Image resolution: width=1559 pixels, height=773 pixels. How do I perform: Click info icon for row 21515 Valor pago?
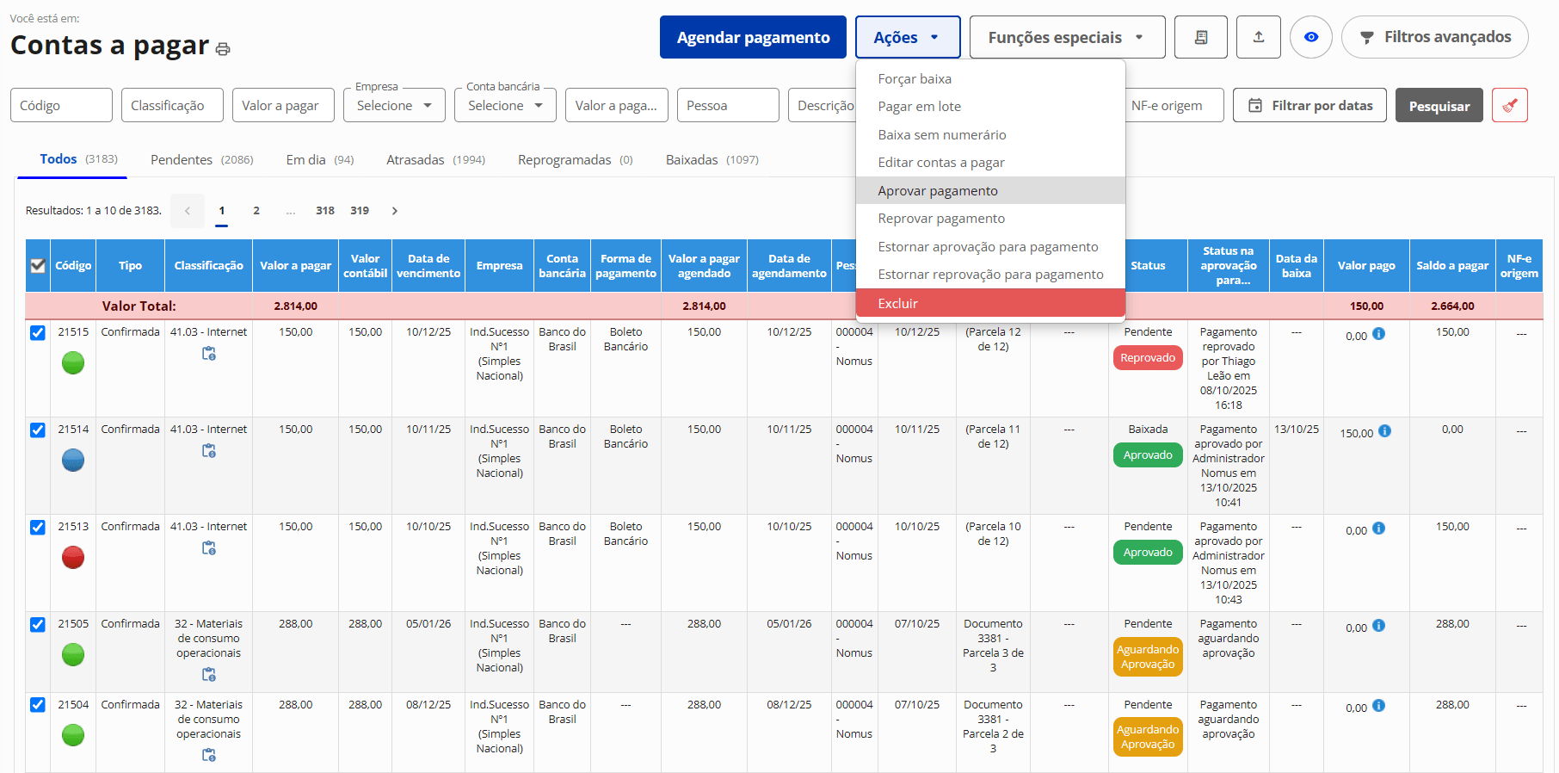(x=1378, y=334)
